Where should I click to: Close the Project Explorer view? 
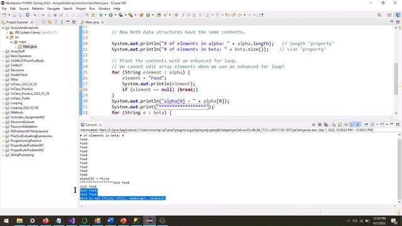(x=31, y=23)
